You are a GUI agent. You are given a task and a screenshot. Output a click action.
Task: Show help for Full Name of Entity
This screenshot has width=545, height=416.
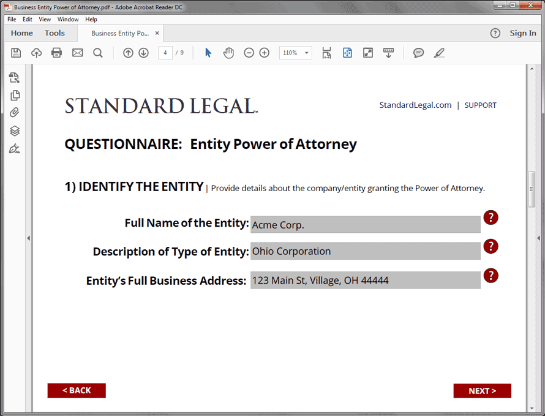[x=491, y=217]
